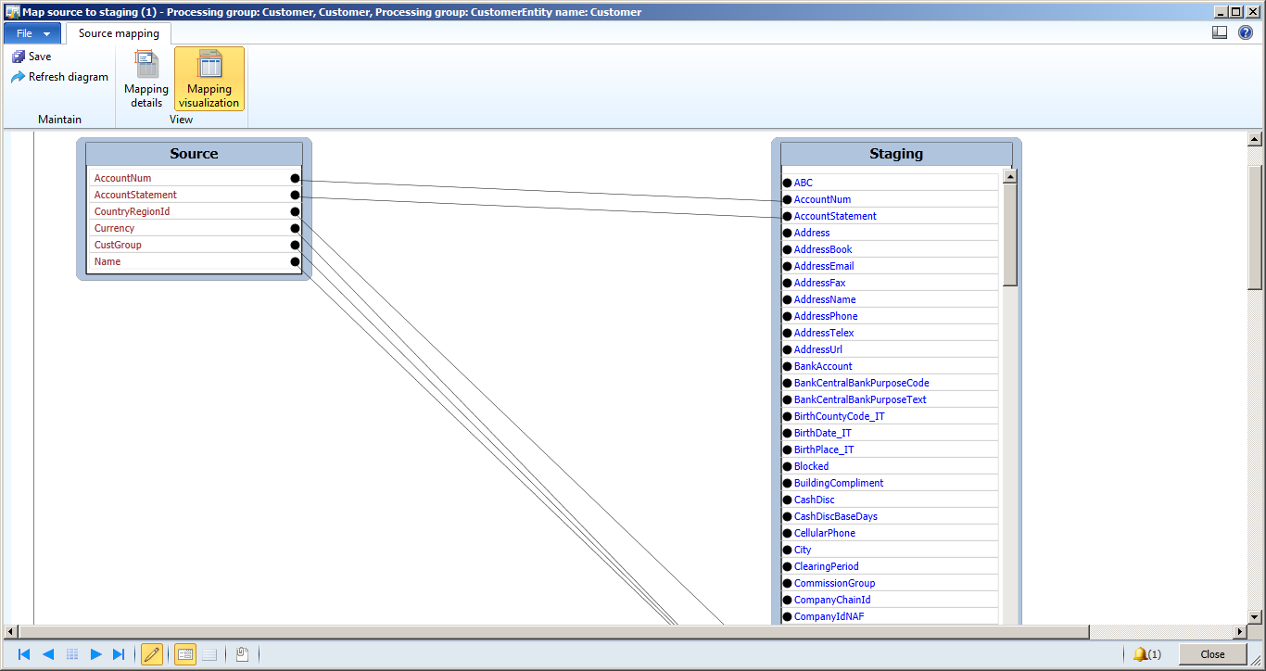Screen dimensions: 1266x671
Task: Open the notifications bell showing one alert
Action: tap(1142, 653)
